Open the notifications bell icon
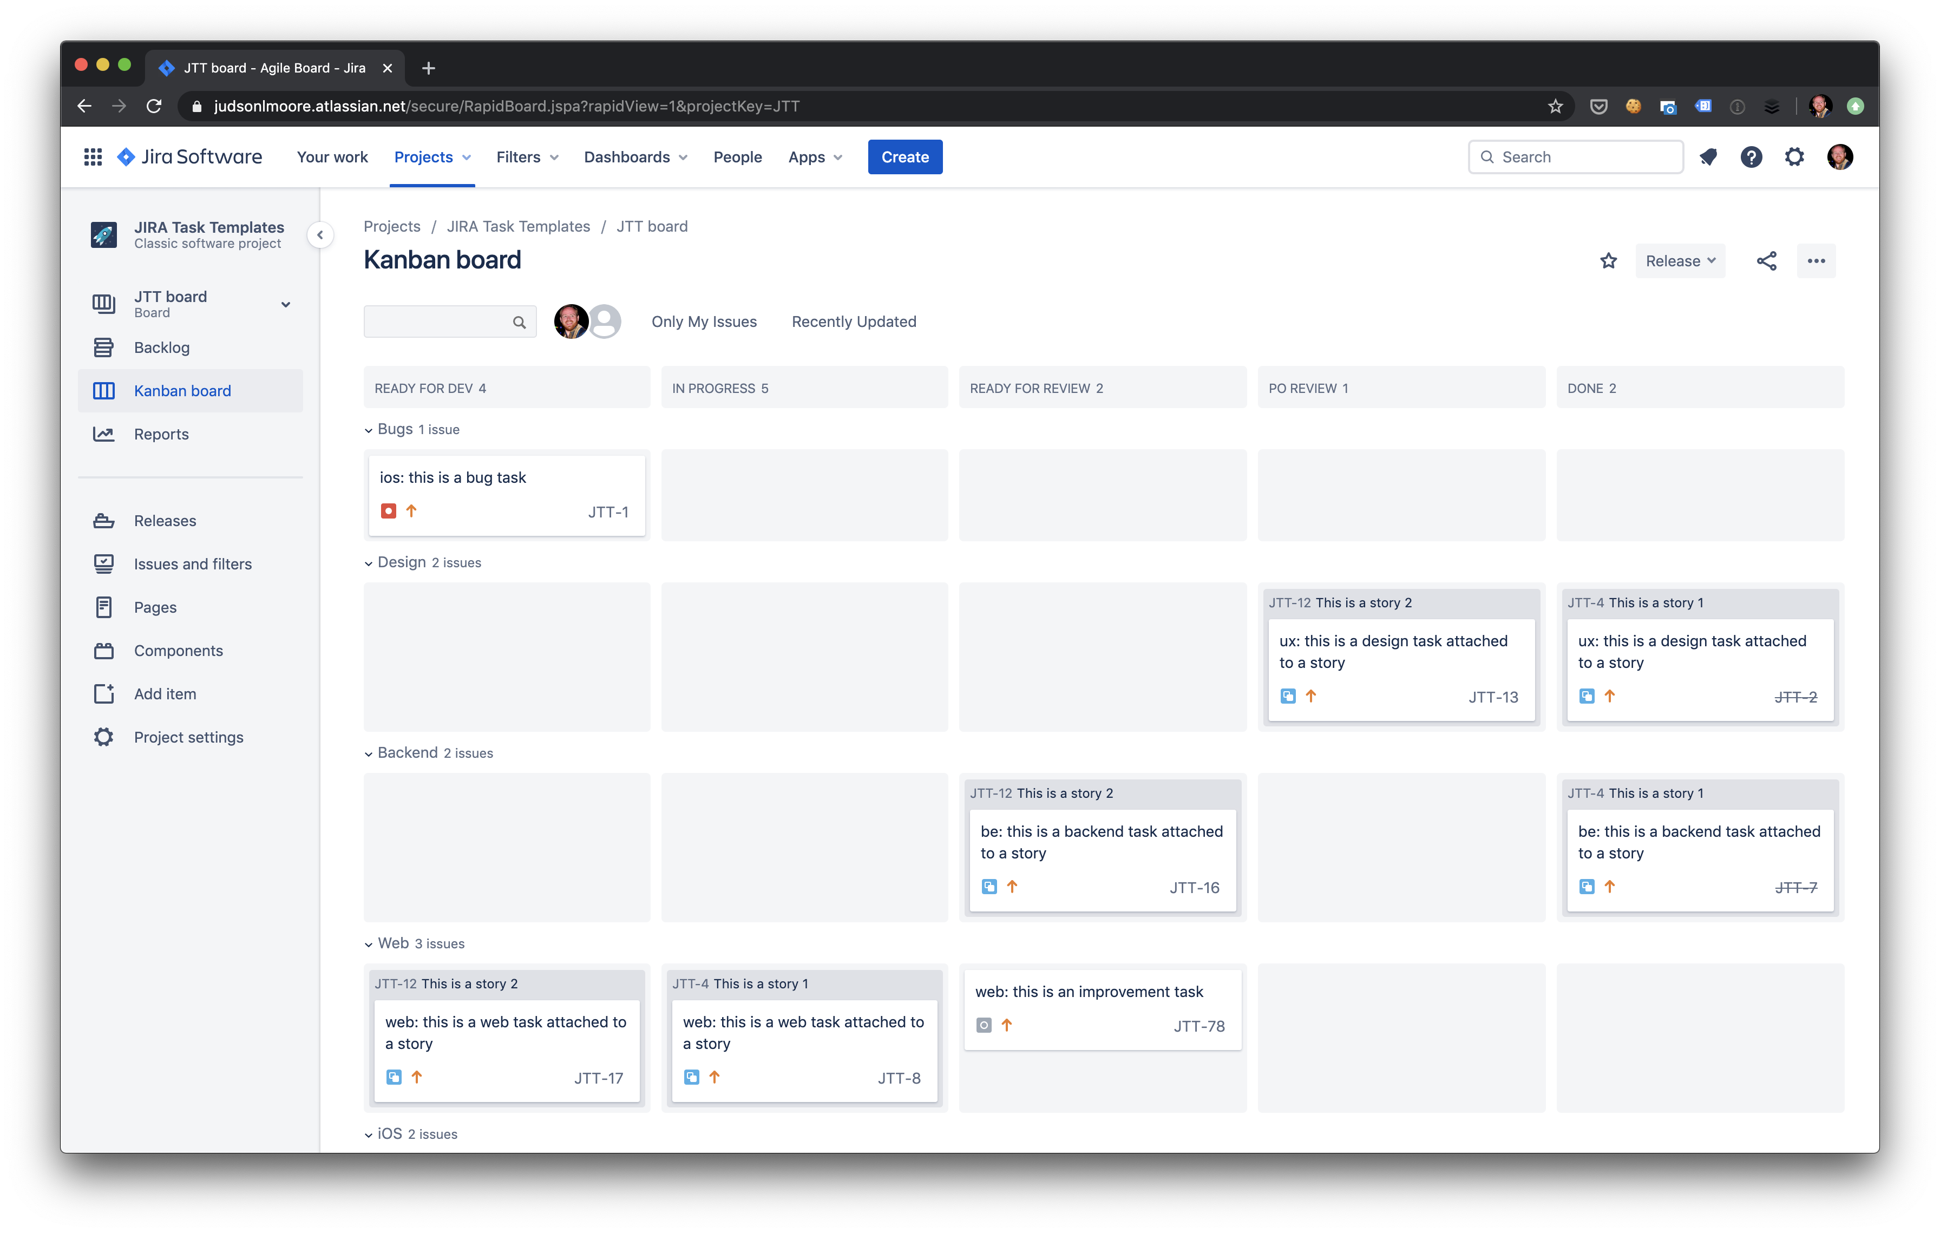 click(1708, 157)
